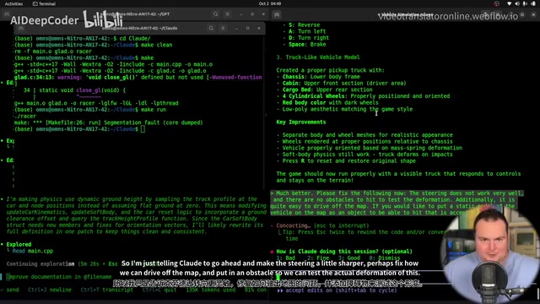Image resolution: width=540 pixels, height=304 pixels.
Task: Open the volume speaker icon in tray
Action: click(x=517, y=3)
